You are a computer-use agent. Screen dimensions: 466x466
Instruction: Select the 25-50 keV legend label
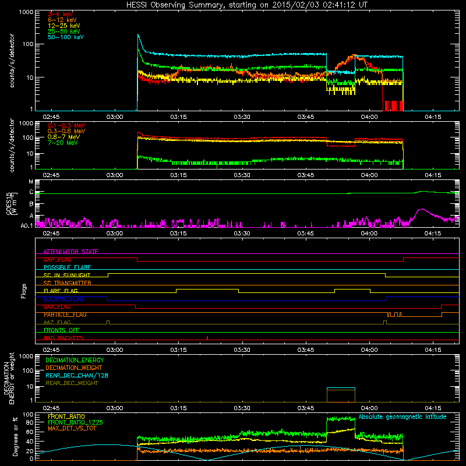[63, 31]
